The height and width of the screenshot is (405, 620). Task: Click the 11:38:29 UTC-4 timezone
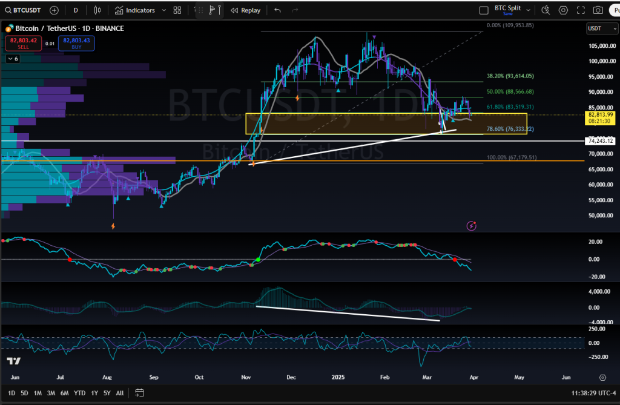coord(593,393)
